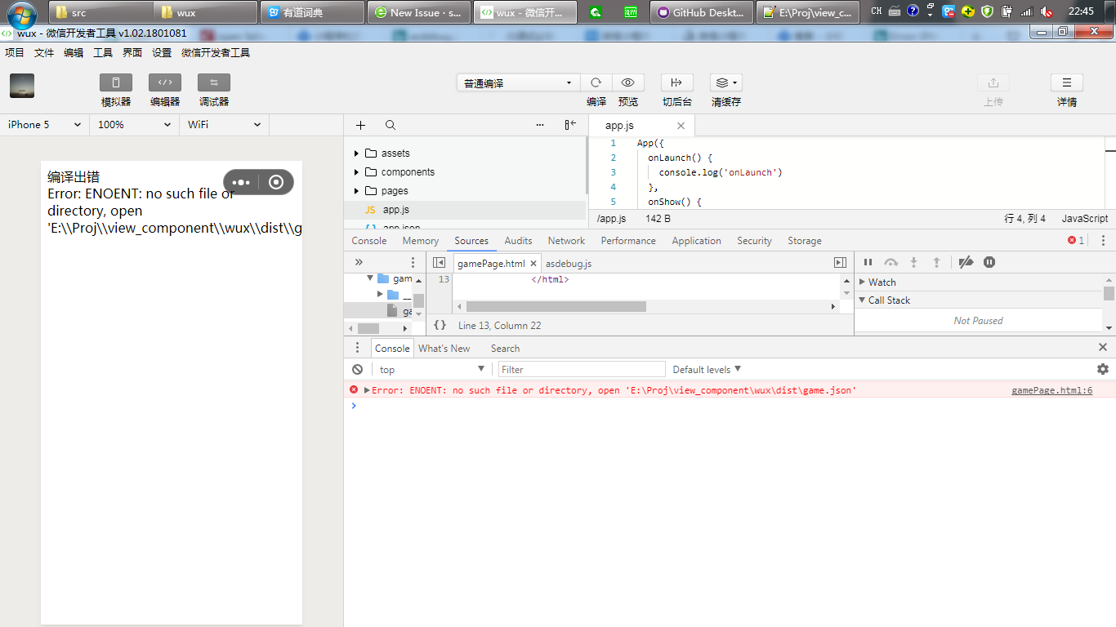Open the iPhone 5 device dropdown

click(x=44, y=125)
